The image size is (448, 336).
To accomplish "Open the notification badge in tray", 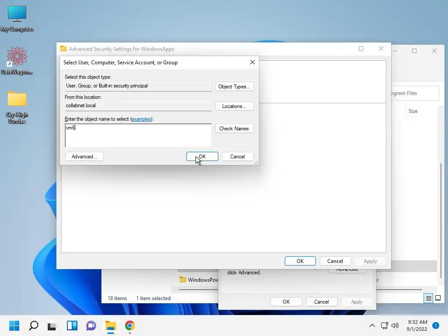I will pos(436,325).
